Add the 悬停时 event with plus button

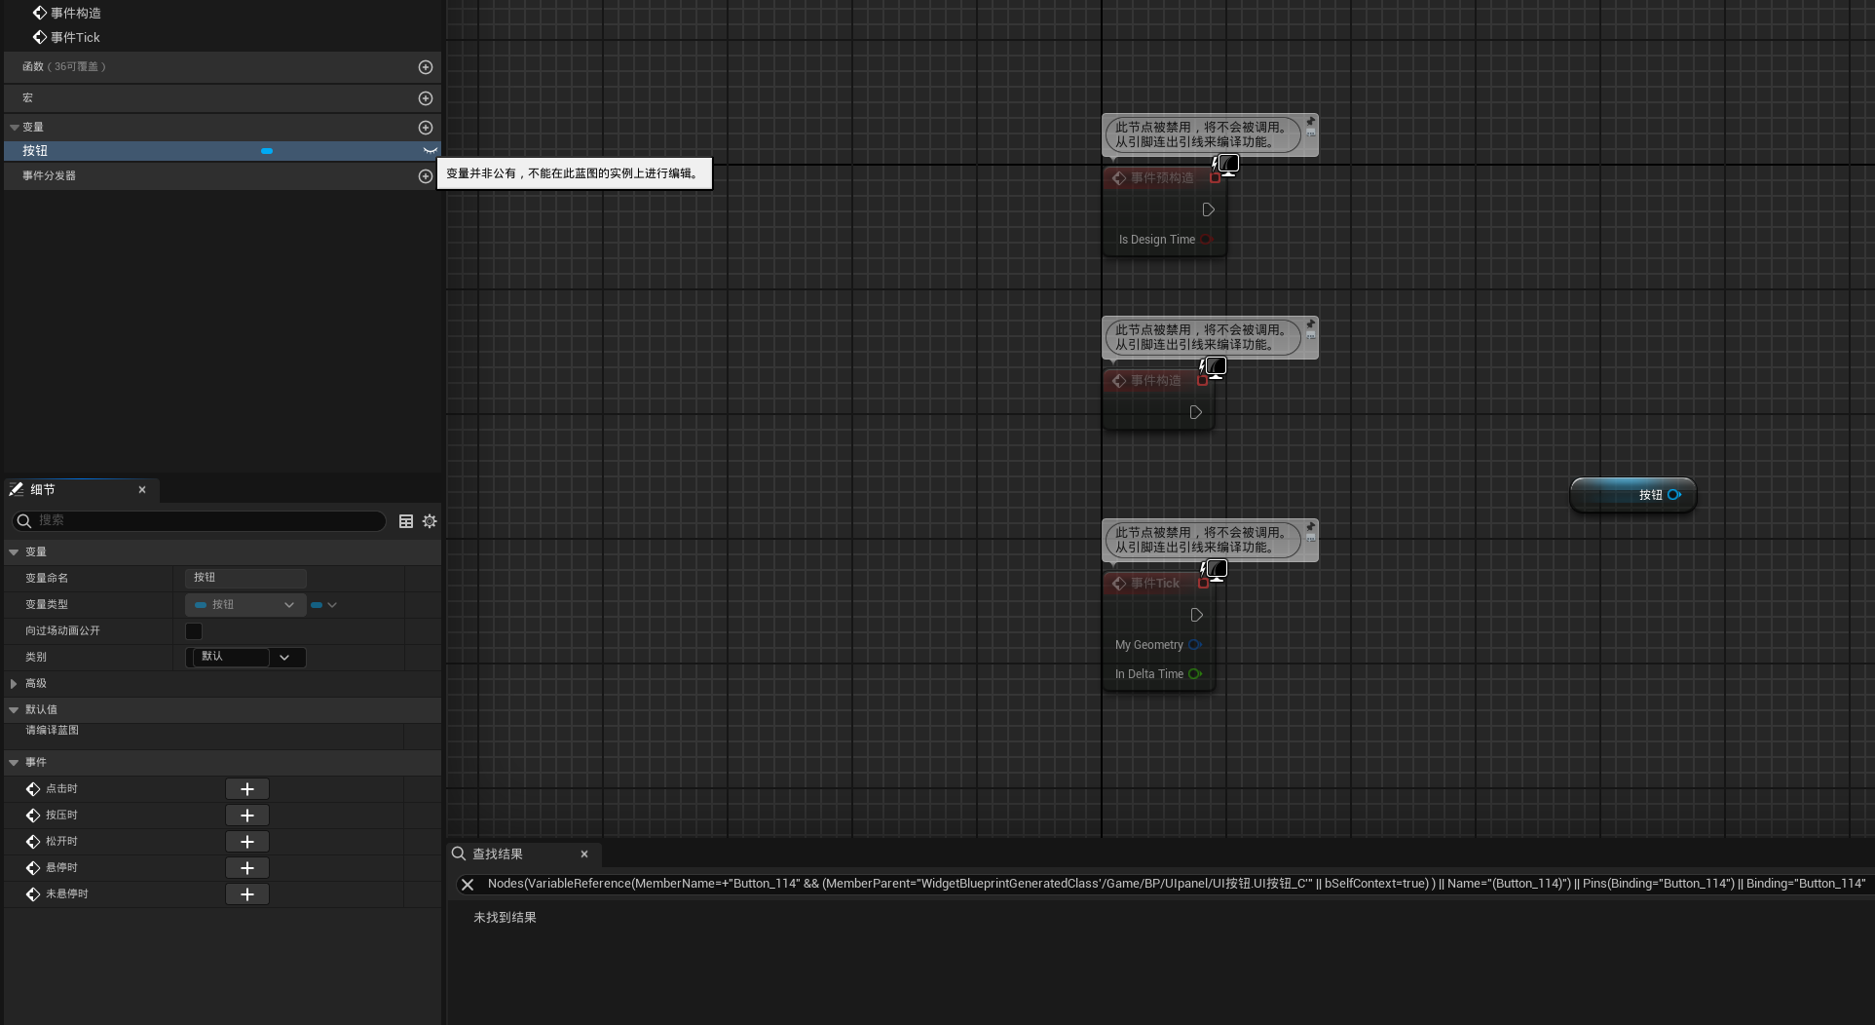click(x=247, y=868)
